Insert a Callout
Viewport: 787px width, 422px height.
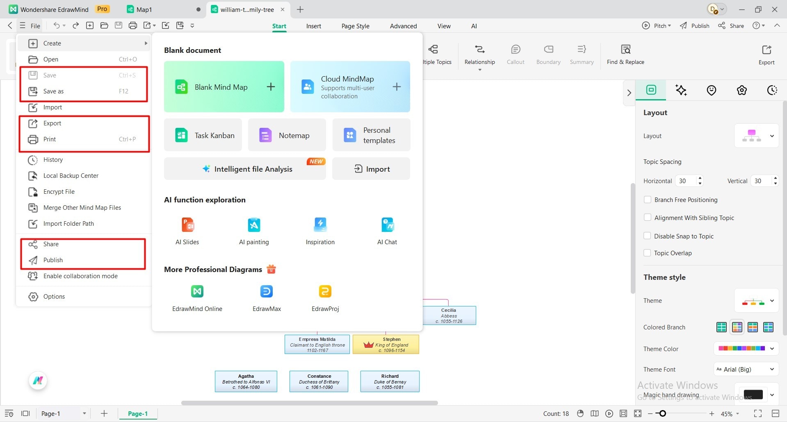(515, 55)
